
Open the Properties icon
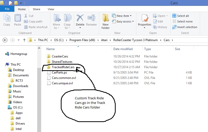coord(145,18)
